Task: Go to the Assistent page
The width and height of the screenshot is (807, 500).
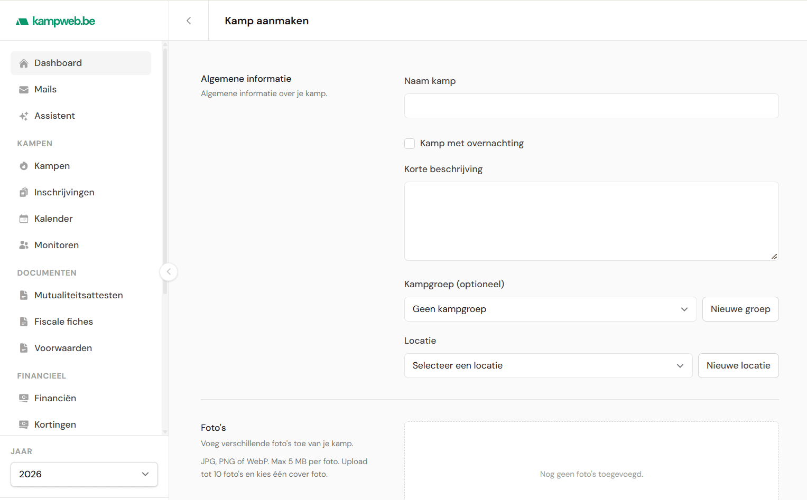Action: click(x=81, y=116)
